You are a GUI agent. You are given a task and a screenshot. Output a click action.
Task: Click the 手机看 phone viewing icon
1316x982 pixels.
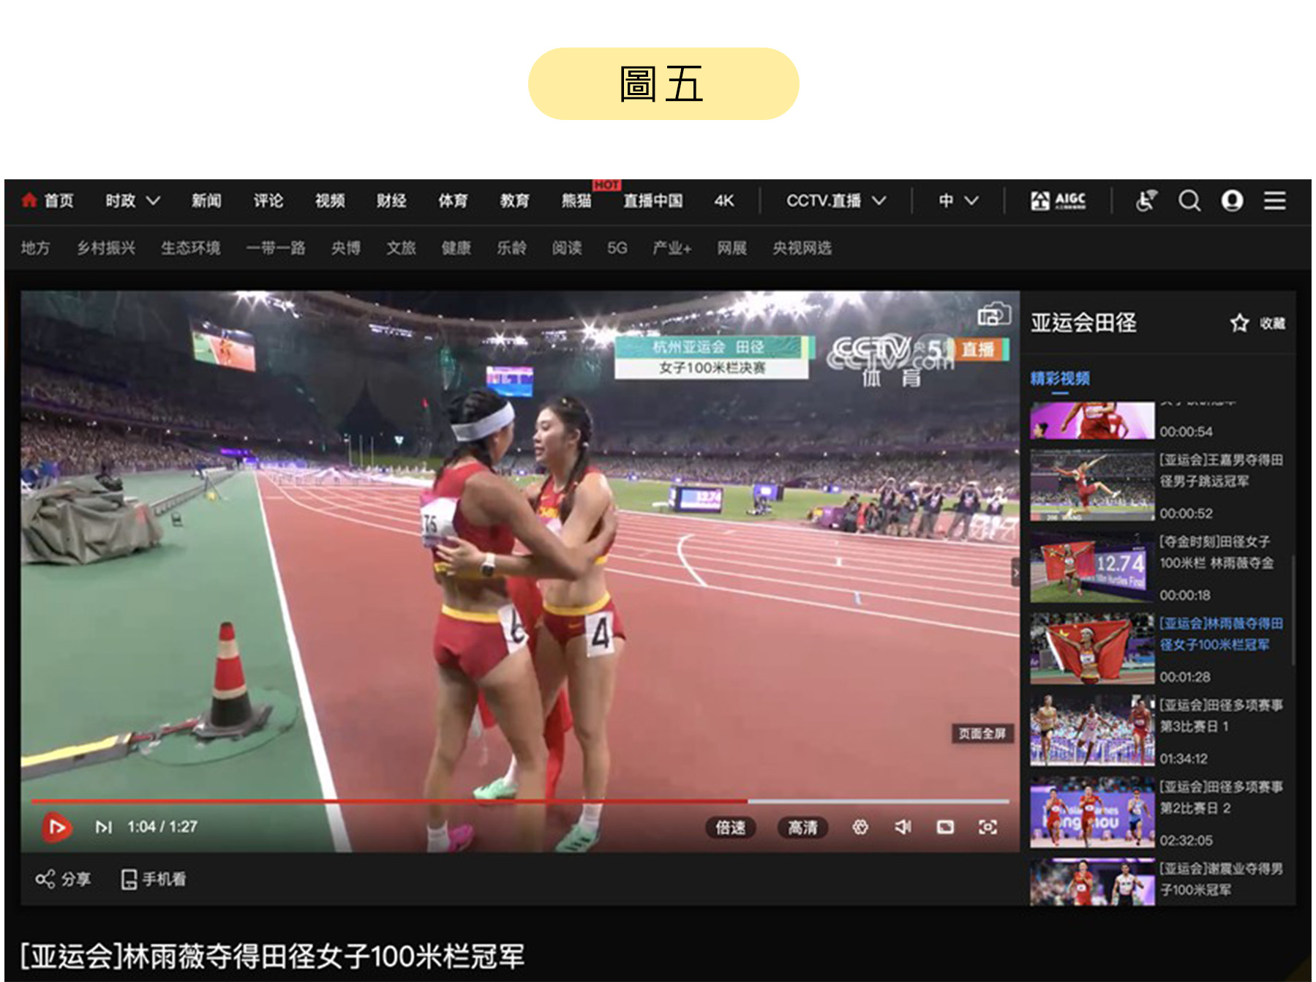pos(129,879)
